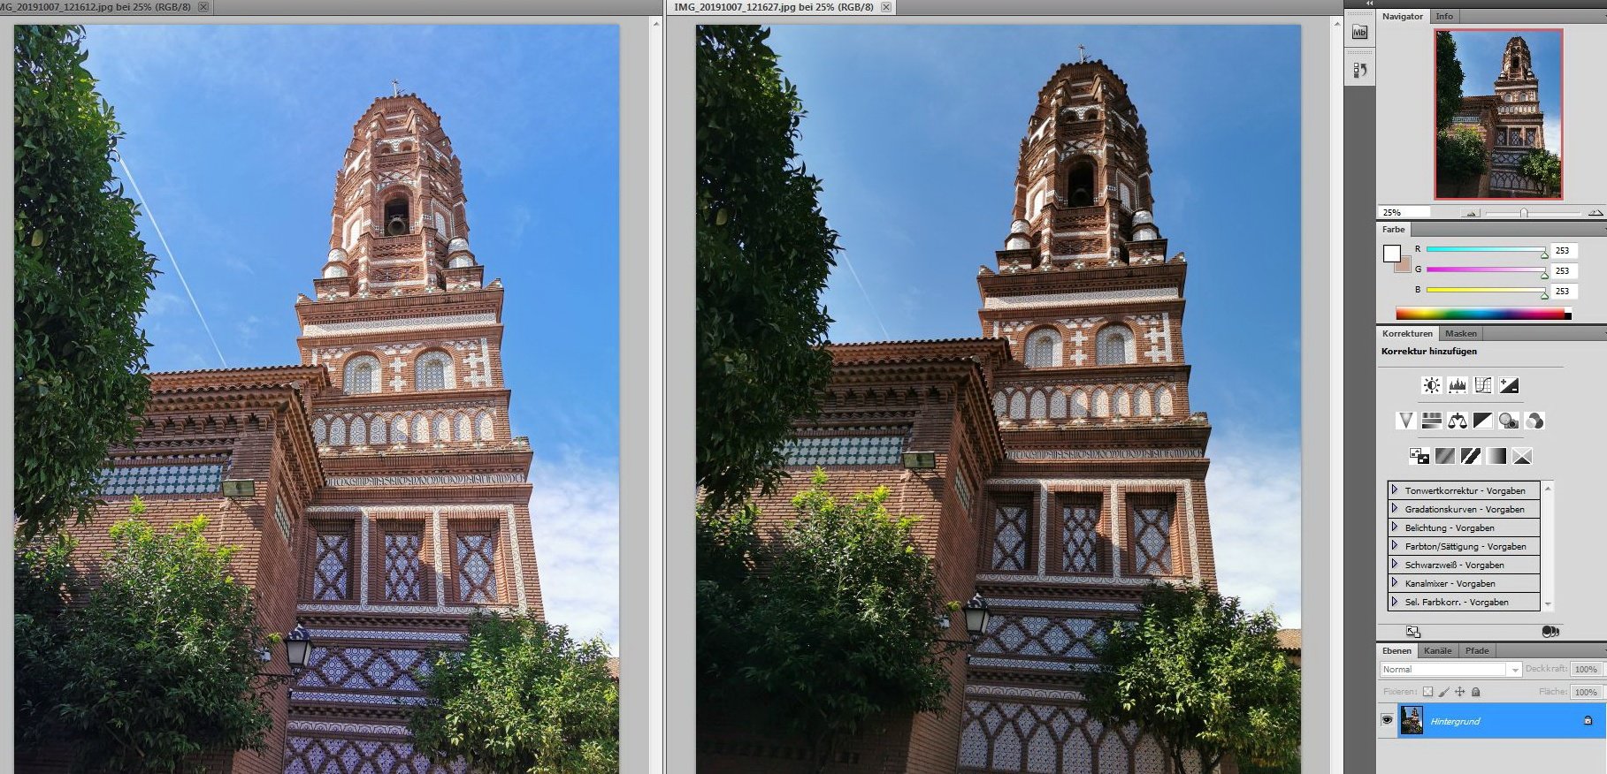1607x774 pixels.
Task: Click the zoom out icon in Navigator
Action: [x=1471, y=213]
